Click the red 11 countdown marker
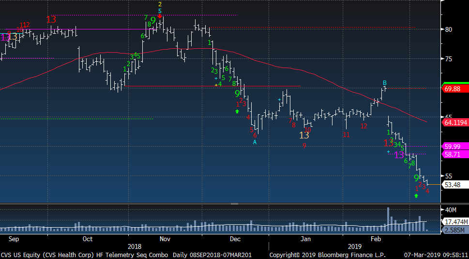The height and width of the screenshot is (259, 469). 346,135
